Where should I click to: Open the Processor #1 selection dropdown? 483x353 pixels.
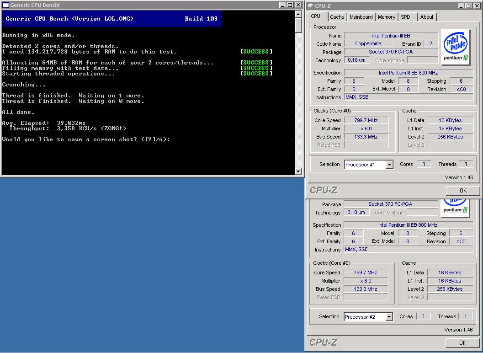point(389,165)
